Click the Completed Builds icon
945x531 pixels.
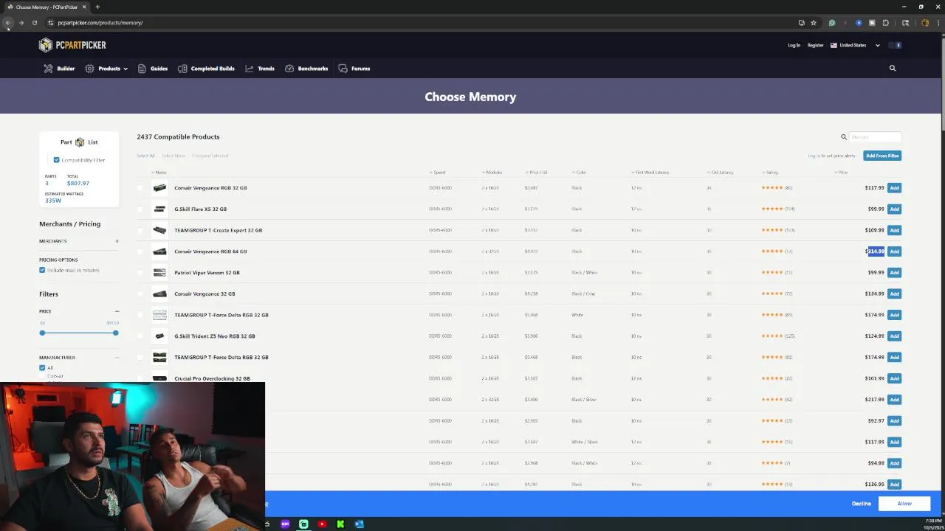pyautogui.click(x=182, y=69)
